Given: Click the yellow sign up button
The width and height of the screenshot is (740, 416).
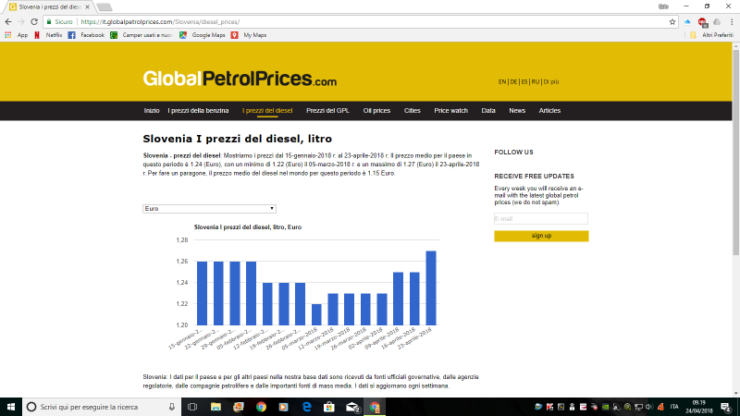Looking at the screenshot, I should [x=541, y=236].
